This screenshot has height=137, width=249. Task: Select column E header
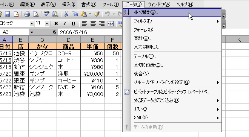pos(92,40)
